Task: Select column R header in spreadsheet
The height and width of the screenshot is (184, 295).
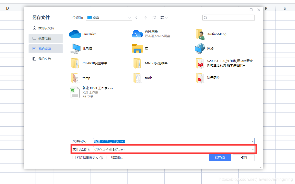Action: point(266,8)
